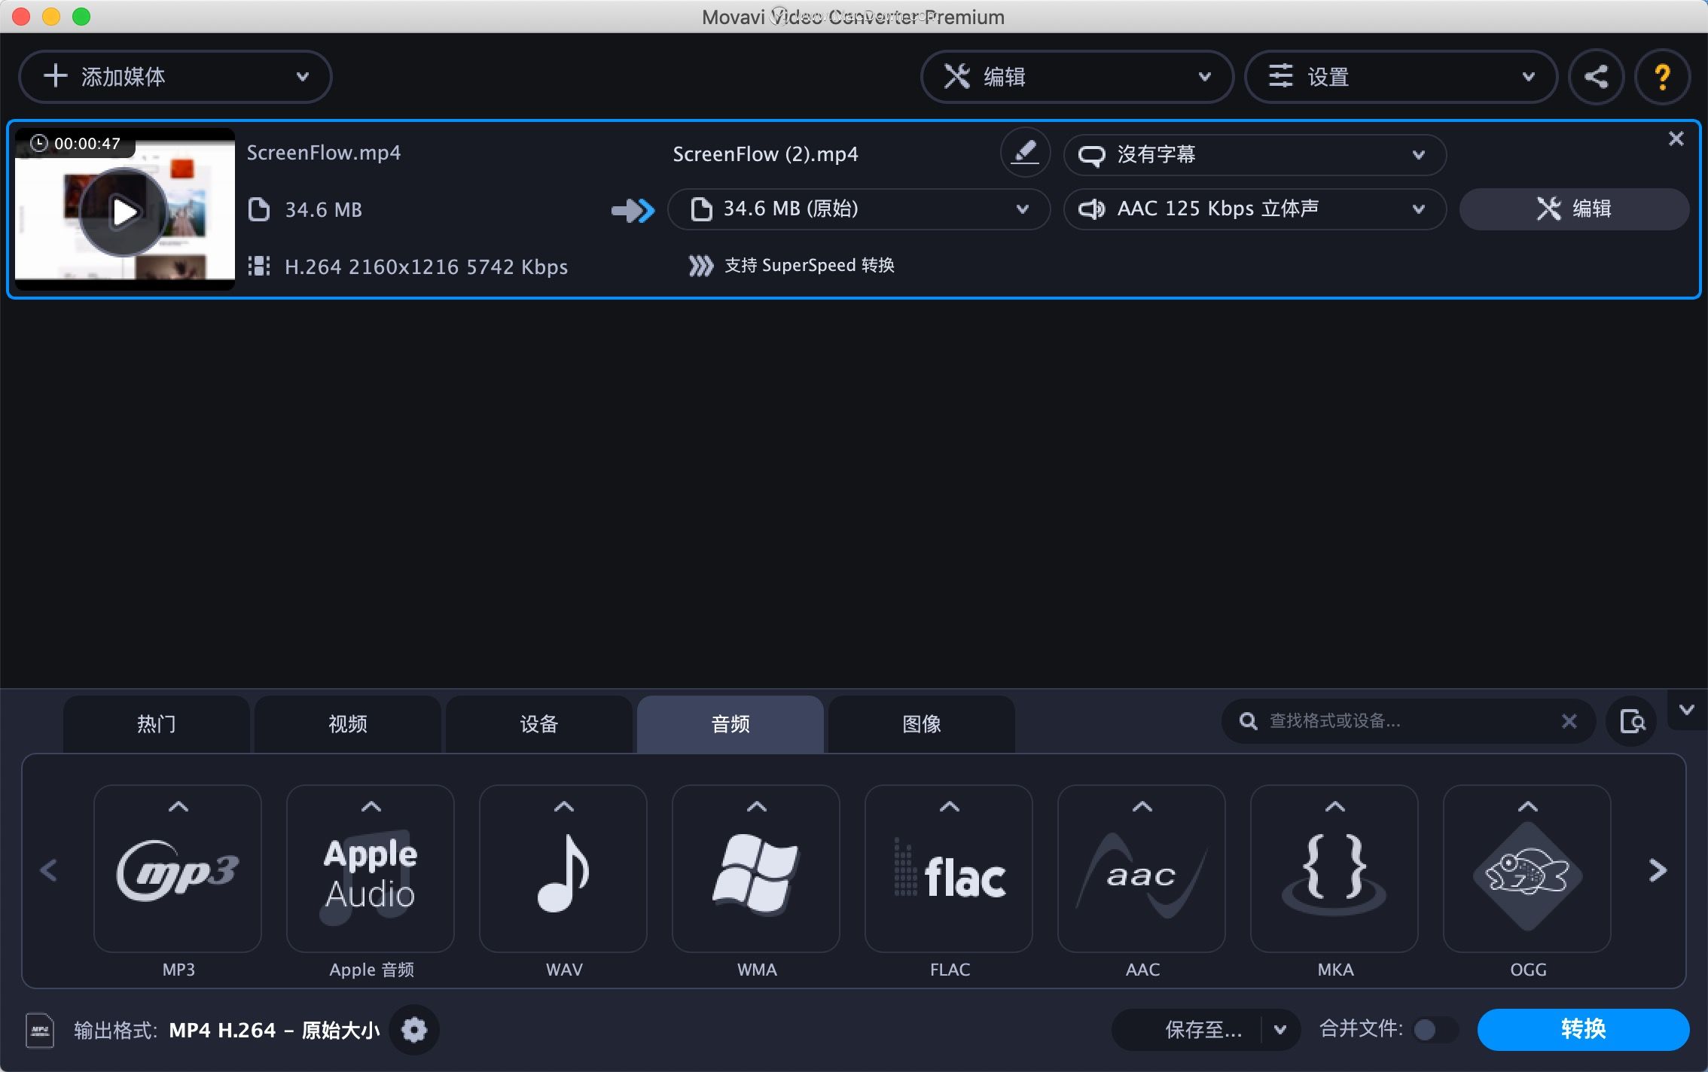1708x1072 pixels.
Task: Expand the output file size 34.6 MB dropdown
Action: [x=1023, y=208]
